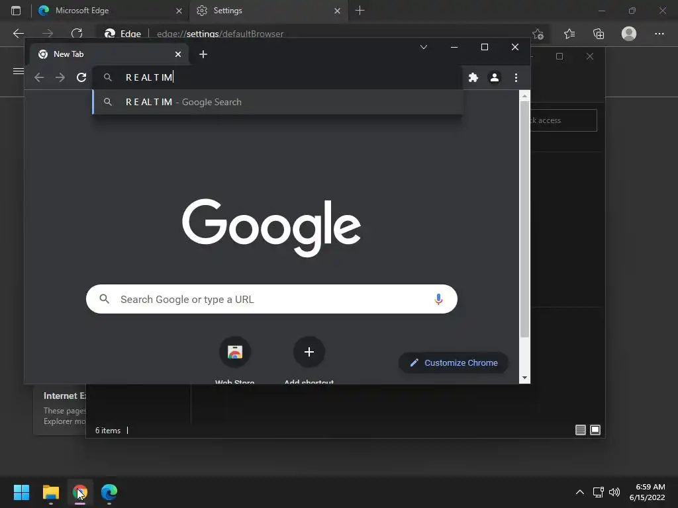678x508 pixels.
Task: Click Edge back arrow button
Action: click(19, 33)
